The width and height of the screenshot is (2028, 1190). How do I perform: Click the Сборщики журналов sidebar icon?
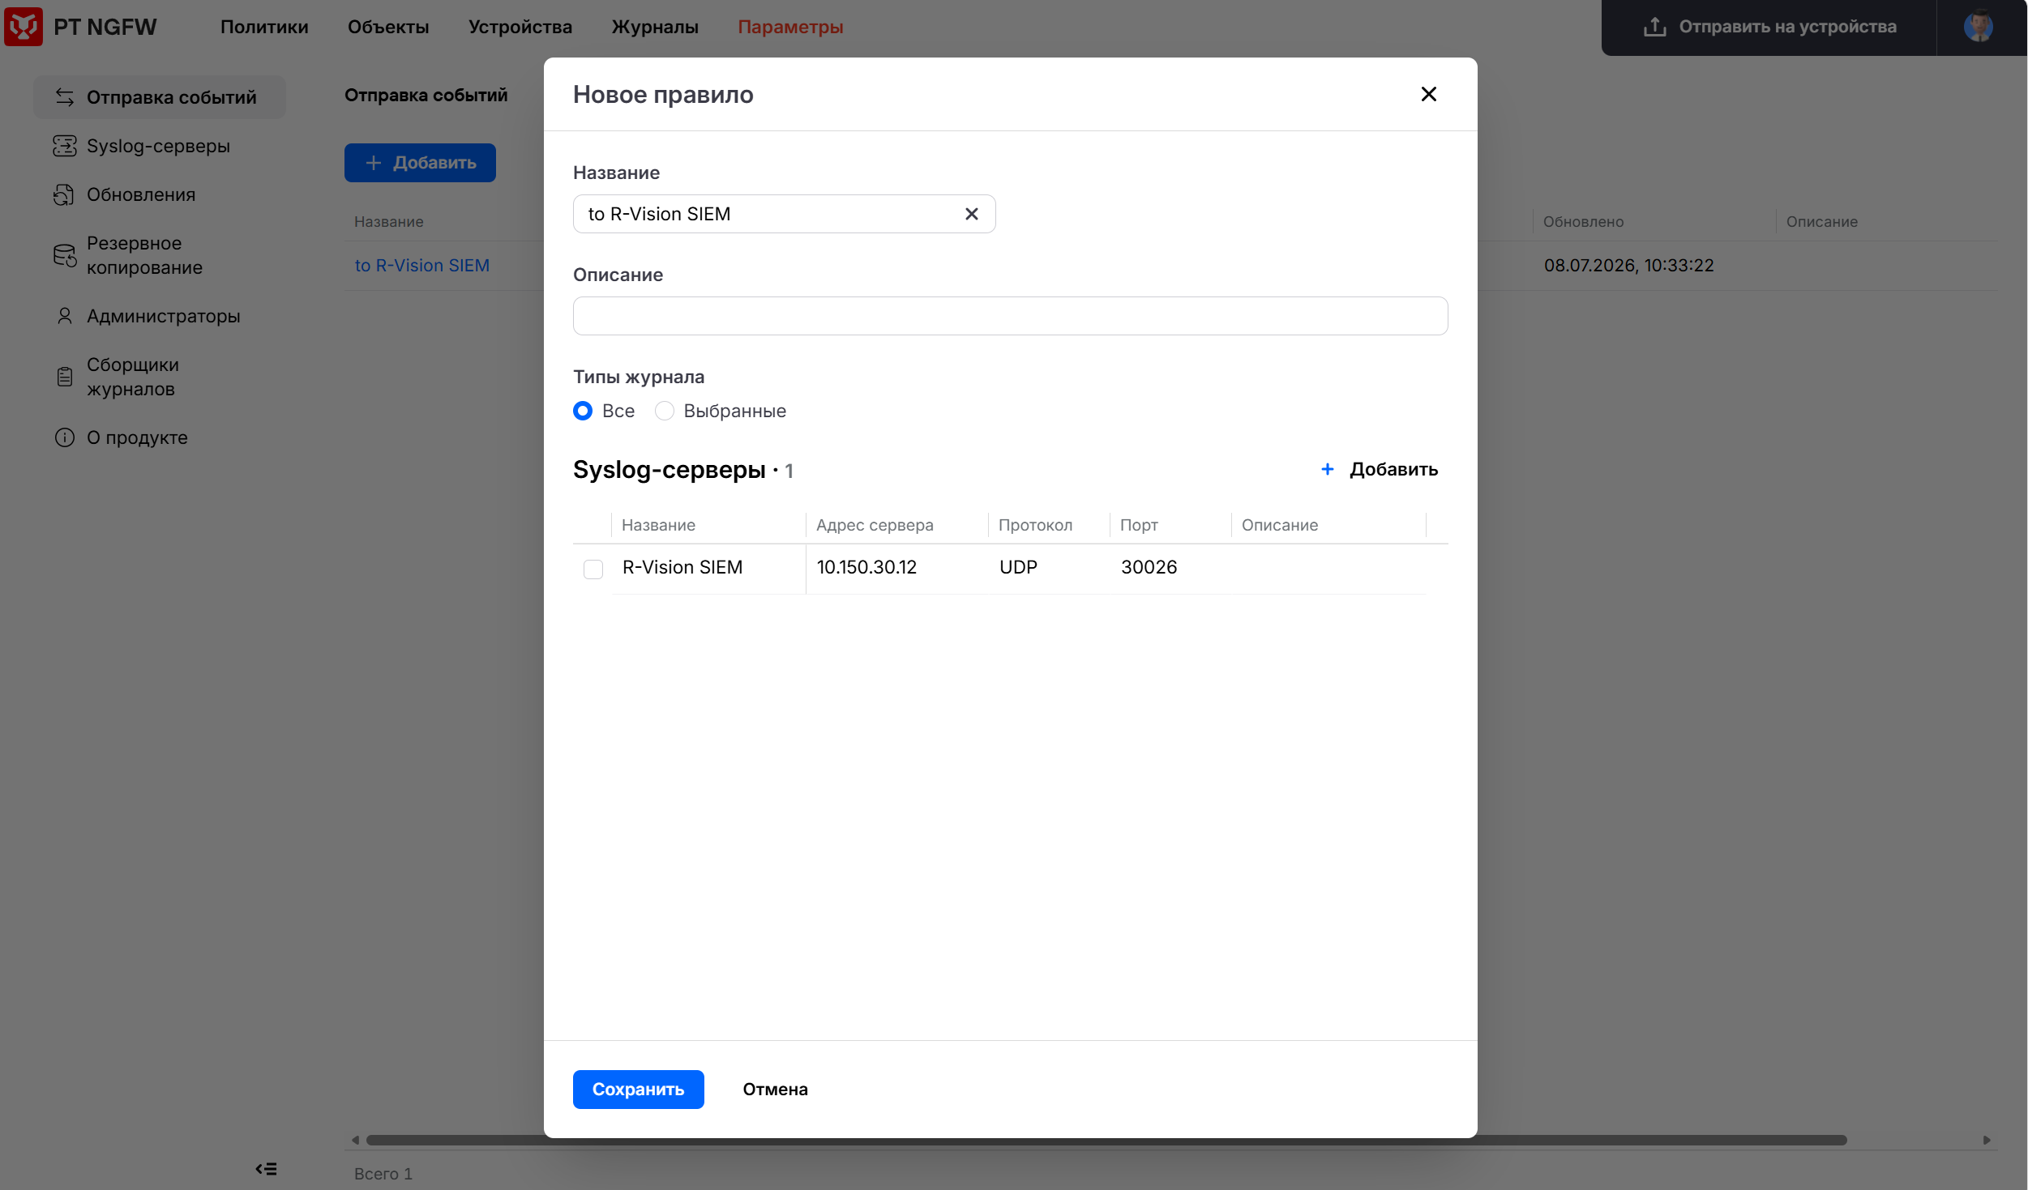pyautogui.click(x=65, y=377)
